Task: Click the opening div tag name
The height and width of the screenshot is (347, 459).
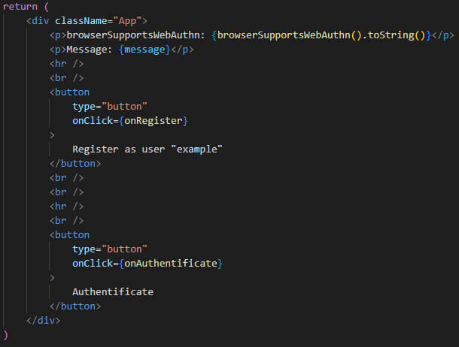Action: (41, 21)
